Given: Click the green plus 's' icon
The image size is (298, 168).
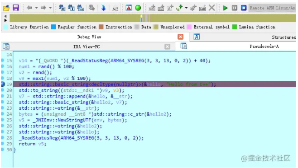Looking at the screenshot, I should (179, 8).
